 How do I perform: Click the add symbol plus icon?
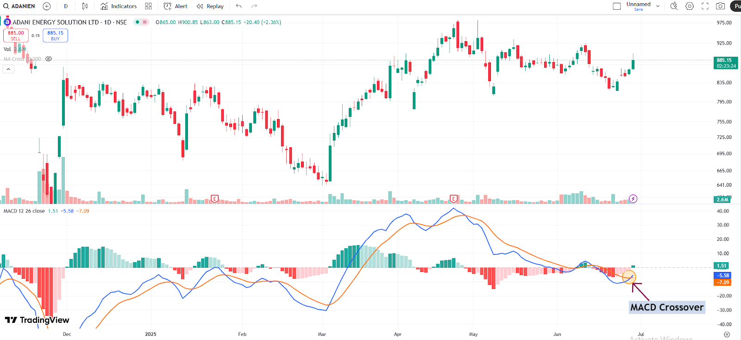(47, 6)
